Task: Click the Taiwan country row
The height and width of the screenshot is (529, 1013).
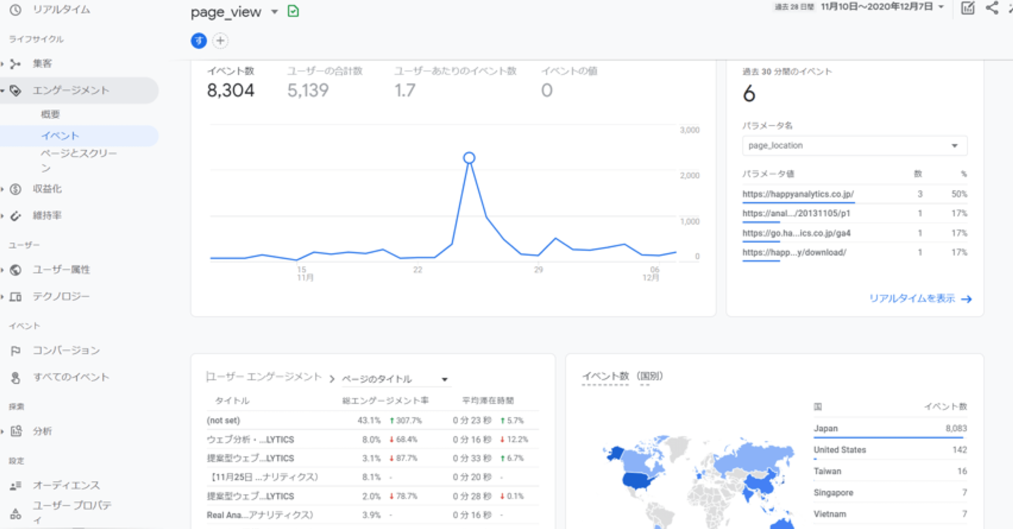Action: 890,471
